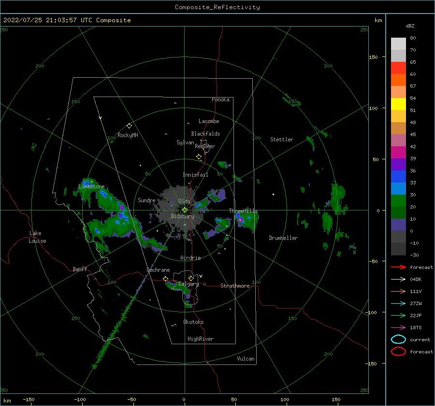Click the magenta storm core southeast of Limestone
435x406 pixels.
tap(121, 207)
